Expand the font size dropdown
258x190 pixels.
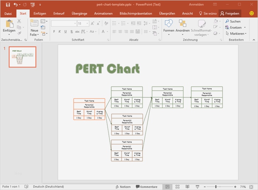tap(86, 23)
